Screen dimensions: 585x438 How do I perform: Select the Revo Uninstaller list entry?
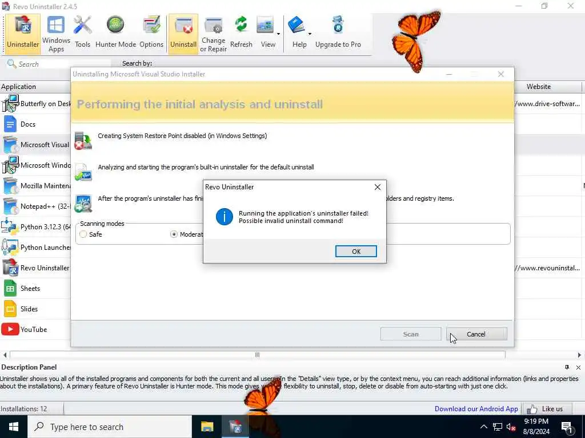tap(35, 268)
